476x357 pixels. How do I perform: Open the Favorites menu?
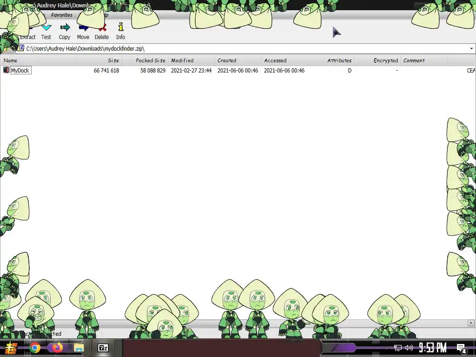click(x=62, y=15)
